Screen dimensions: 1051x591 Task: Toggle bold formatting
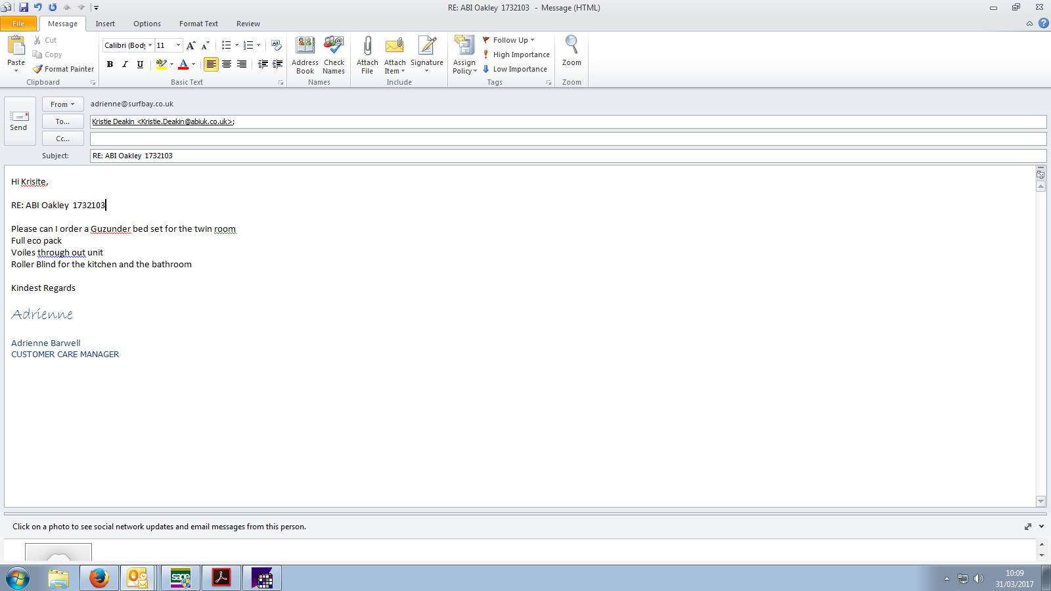click(110, 64)
